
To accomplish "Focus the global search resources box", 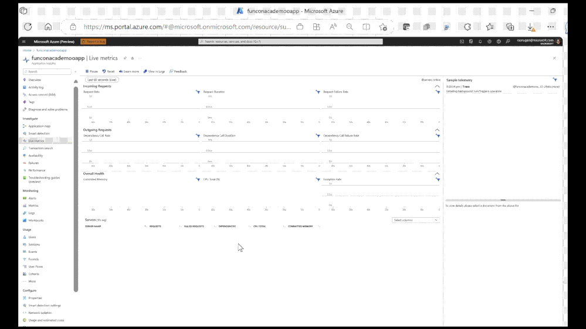I will click(290, 42).
